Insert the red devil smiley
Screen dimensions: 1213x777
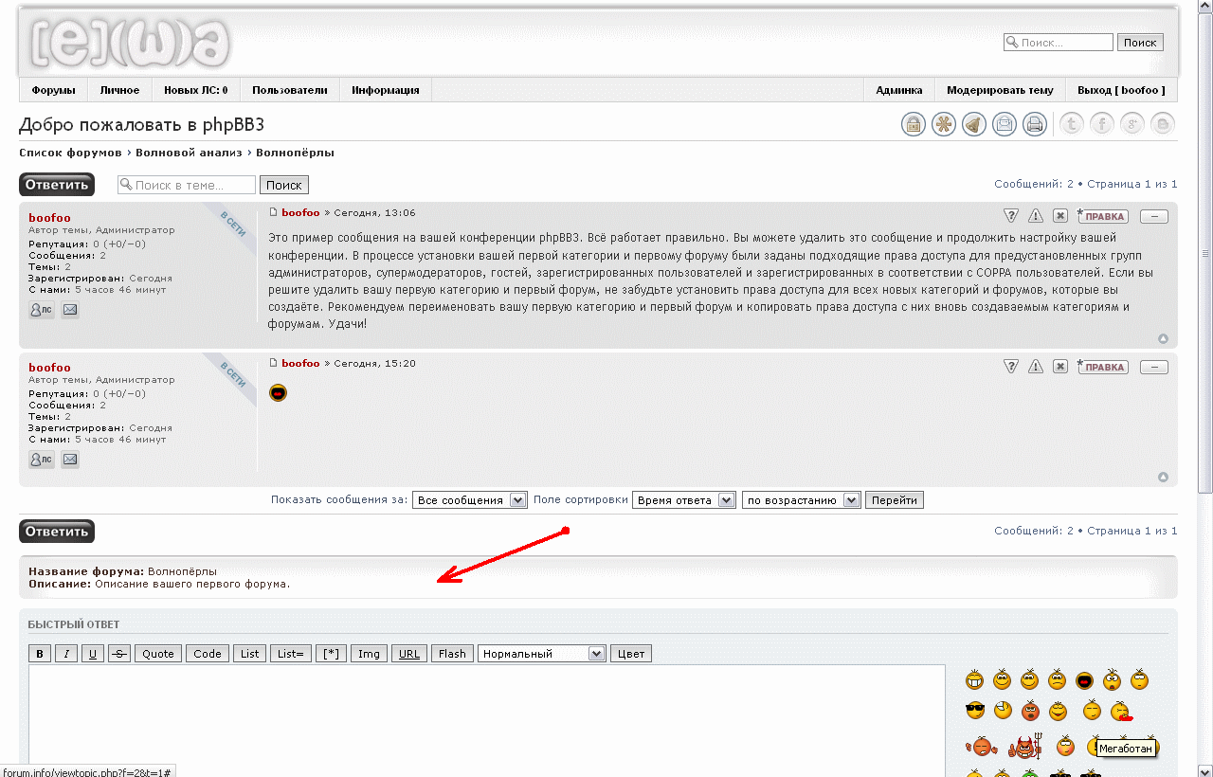click(x=1023, y=747)
